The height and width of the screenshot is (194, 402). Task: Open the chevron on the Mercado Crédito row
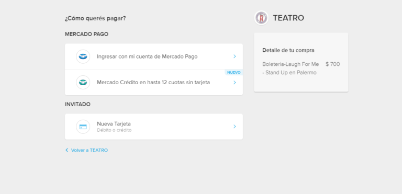(234, 83)
